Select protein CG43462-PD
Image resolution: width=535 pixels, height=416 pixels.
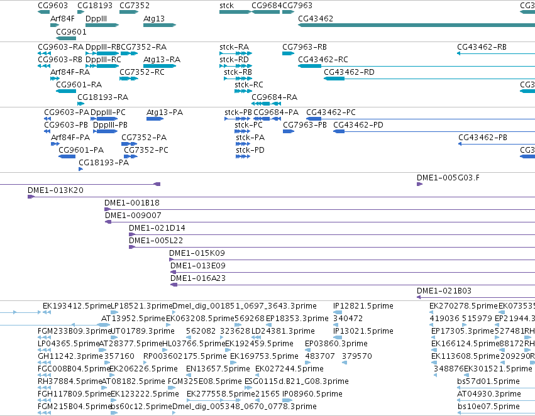pyautogui.click(x=434, y=131)
